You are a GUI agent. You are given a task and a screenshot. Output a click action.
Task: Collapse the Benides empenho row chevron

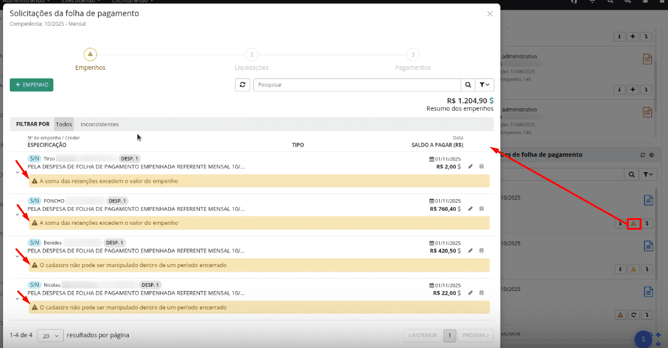[x=17, y=256]
